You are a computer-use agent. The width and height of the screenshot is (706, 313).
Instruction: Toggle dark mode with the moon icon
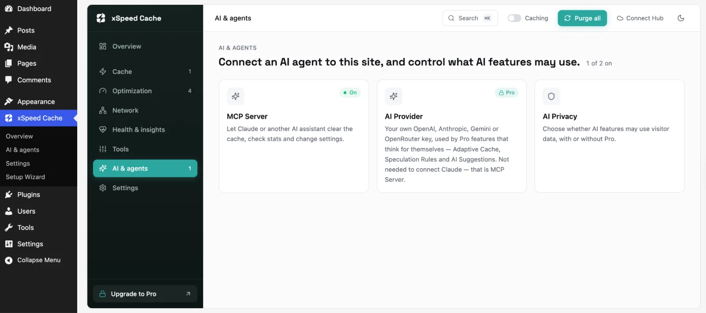(681, 18)
